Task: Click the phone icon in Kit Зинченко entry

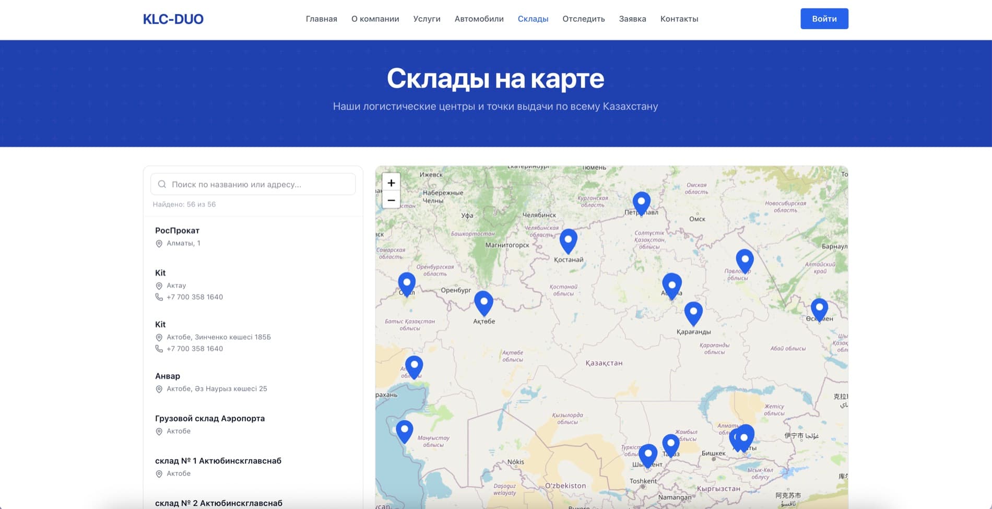Action: point(159,349)
